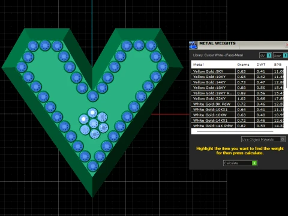The width and height of the screenshot is (288, 216).
Task: Click the 0.82 grams value for 14K PdW
Action: click(x=241, y=126)
